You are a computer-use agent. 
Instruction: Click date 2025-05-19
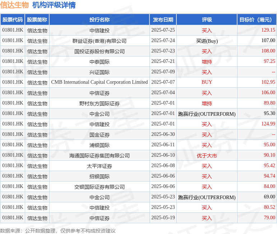point(163,217)
